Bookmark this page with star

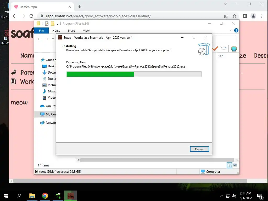234,16
